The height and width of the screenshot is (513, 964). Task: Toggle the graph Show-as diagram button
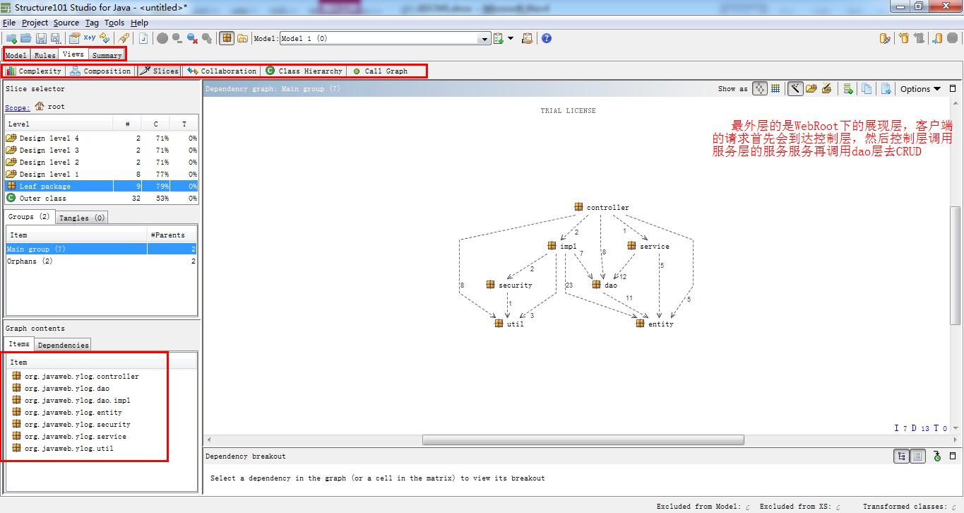point(759,88)
